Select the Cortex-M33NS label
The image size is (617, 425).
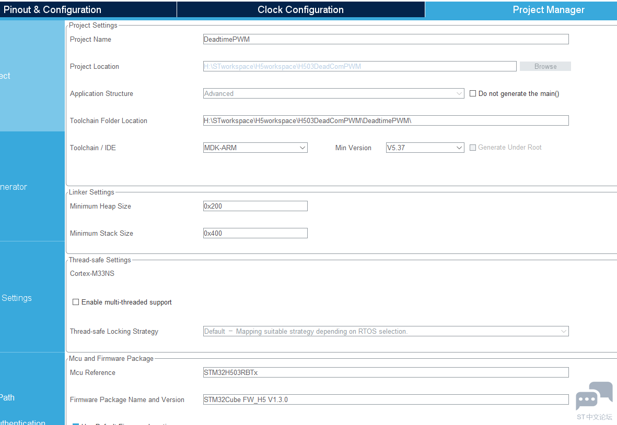tap(92, 273)
